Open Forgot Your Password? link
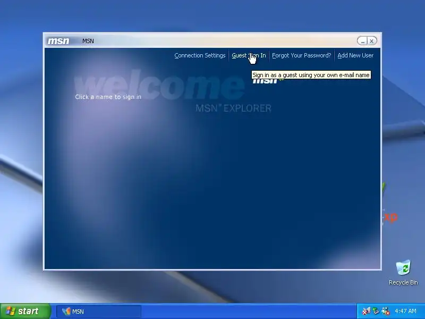Image resolution: width=425 pixels, height=319 pixels. click(x=301, y=55)
